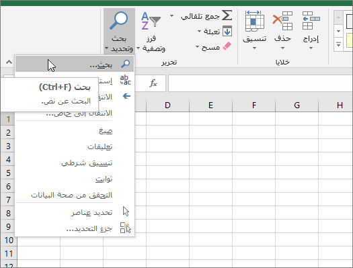Click the فرز وتصفية sort filter icon
353x268 pixels.
(x=151, y=21)
